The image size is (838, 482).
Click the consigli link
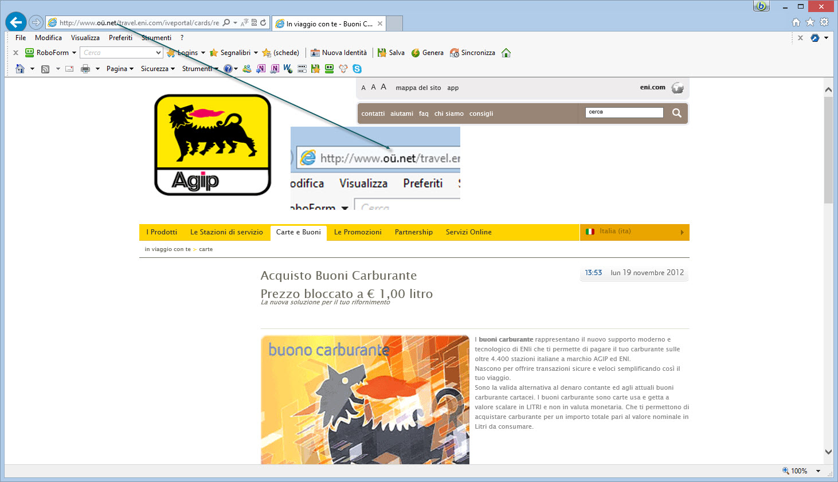pos(481,113)
